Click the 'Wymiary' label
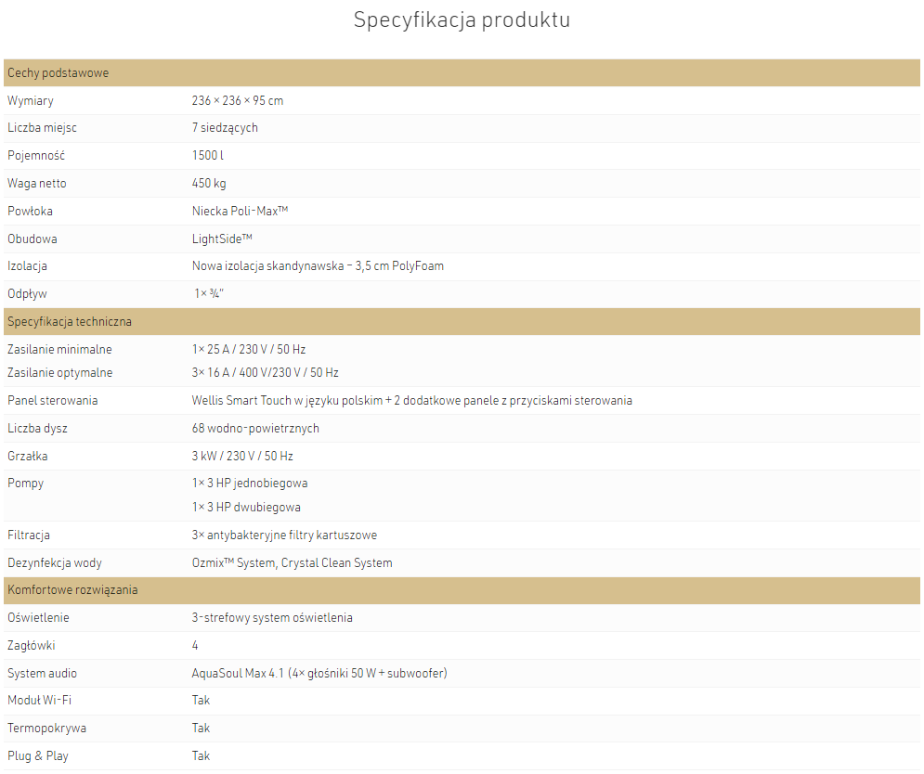 click(31, 101)
